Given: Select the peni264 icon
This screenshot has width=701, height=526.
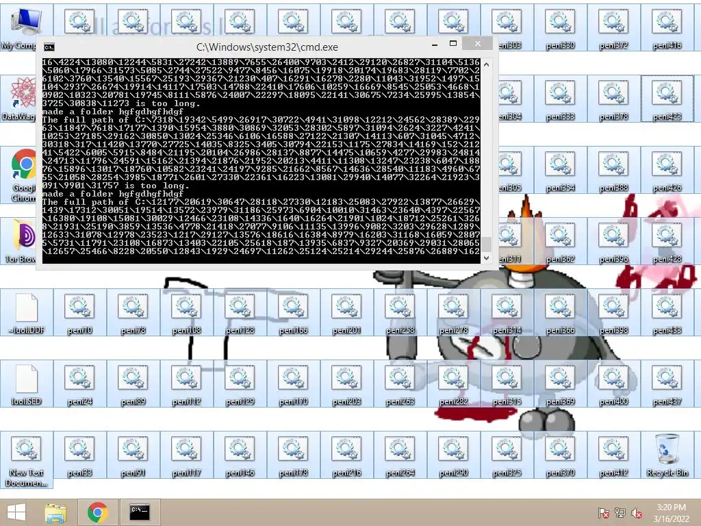Looking at the screenshot, I should click(x=400, y=455).
